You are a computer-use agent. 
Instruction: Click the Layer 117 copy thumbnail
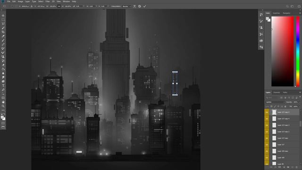point(274,138)
